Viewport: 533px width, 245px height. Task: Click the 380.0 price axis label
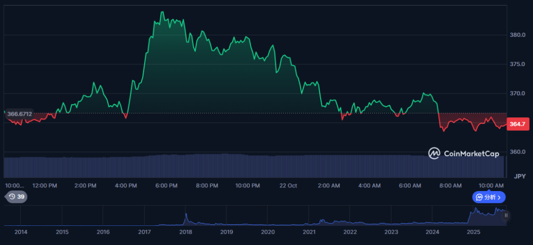[x=518, y=35]
